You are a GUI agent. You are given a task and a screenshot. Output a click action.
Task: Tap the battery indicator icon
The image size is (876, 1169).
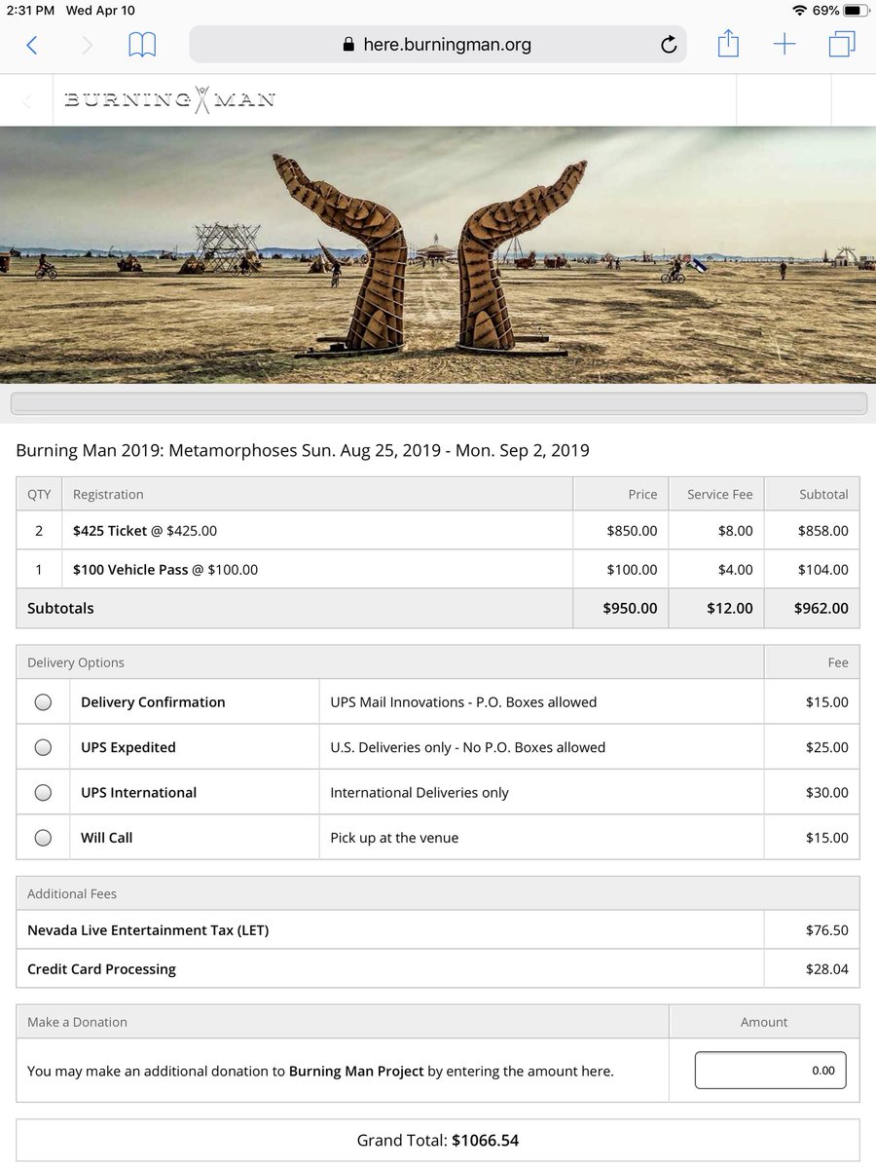[x=855, y=10]
